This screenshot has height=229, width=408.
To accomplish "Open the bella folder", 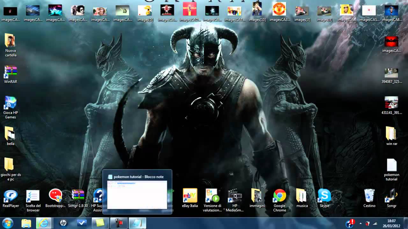I will pyautogui.click(x=11, y=136).
